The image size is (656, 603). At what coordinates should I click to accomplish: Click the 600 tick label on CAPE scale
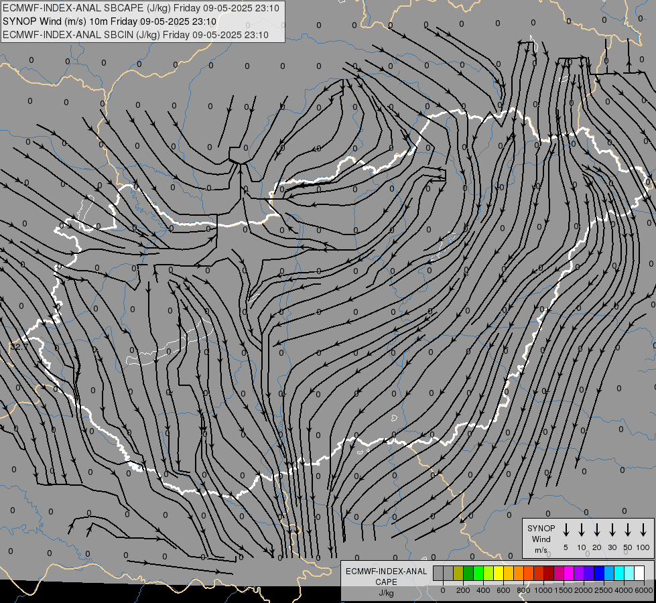coord(503,590)
